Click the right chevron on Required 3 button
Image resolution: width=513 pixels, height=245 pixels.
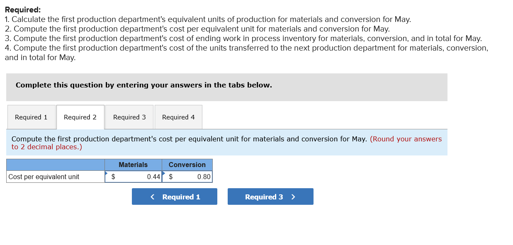click(293, 197)
